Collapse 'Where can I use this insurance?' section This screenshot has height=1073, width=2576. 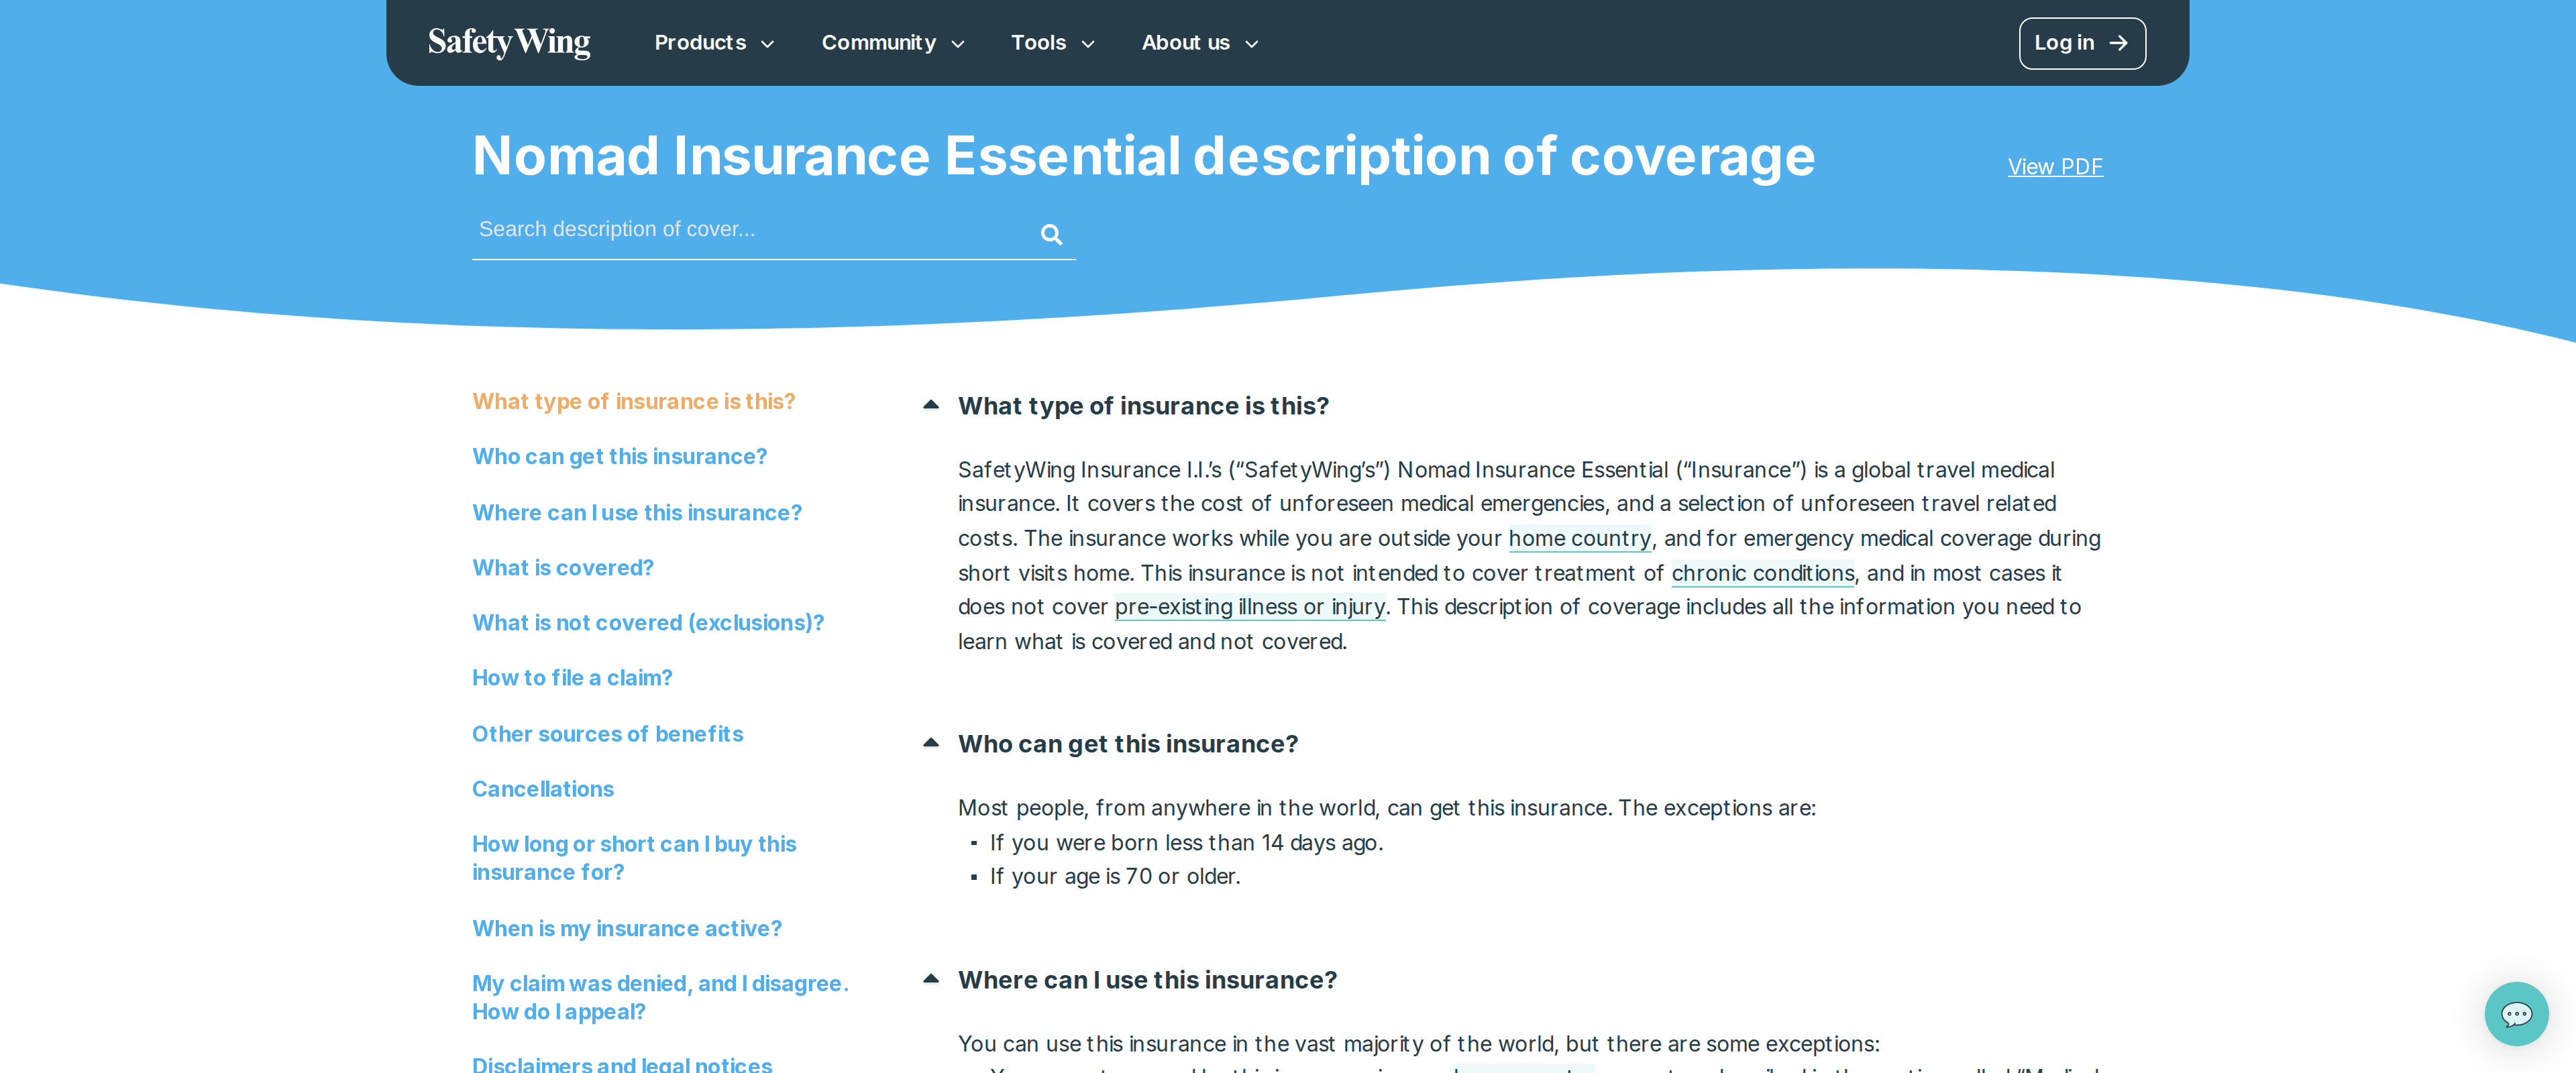[x=930, y=979]
